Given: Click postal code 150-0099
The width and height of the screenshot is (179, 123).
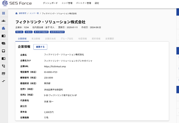Looking at the screenshot, I should pos(49,78).
